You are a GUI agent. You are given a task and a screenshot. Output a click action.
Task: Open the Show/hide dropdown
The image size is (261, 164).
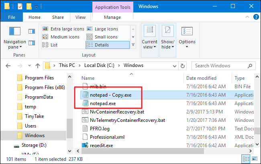(x=168, y=40)
